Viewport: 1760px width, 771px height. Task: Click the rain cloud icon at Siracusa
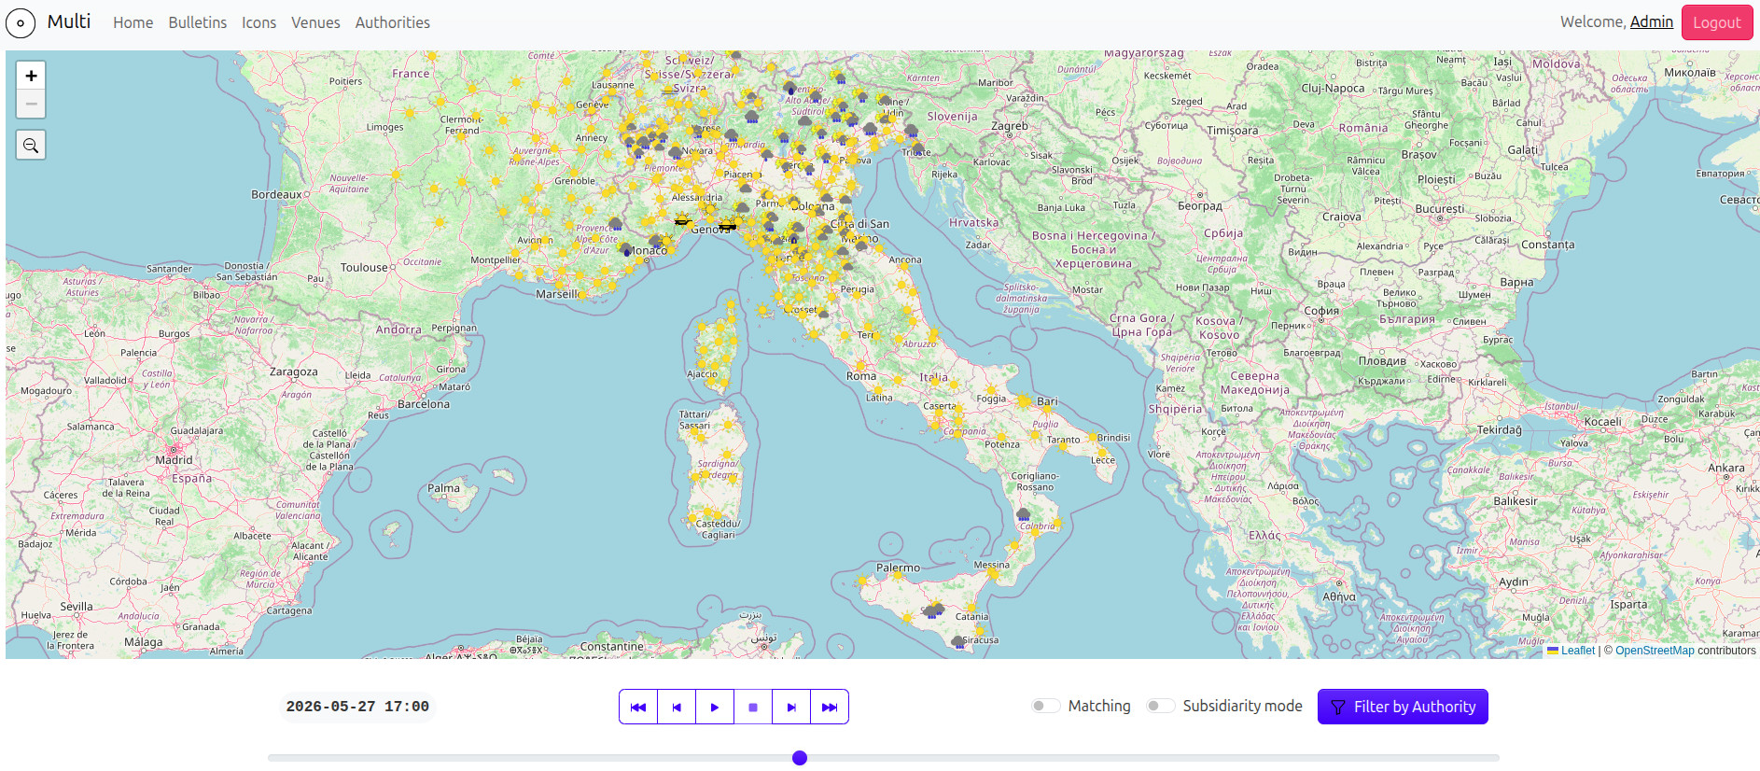pos(958,642)
